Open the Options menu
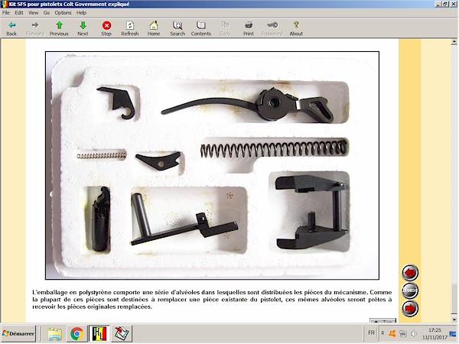Viewport: 459px width, 344px height. (x=63, y=12)
